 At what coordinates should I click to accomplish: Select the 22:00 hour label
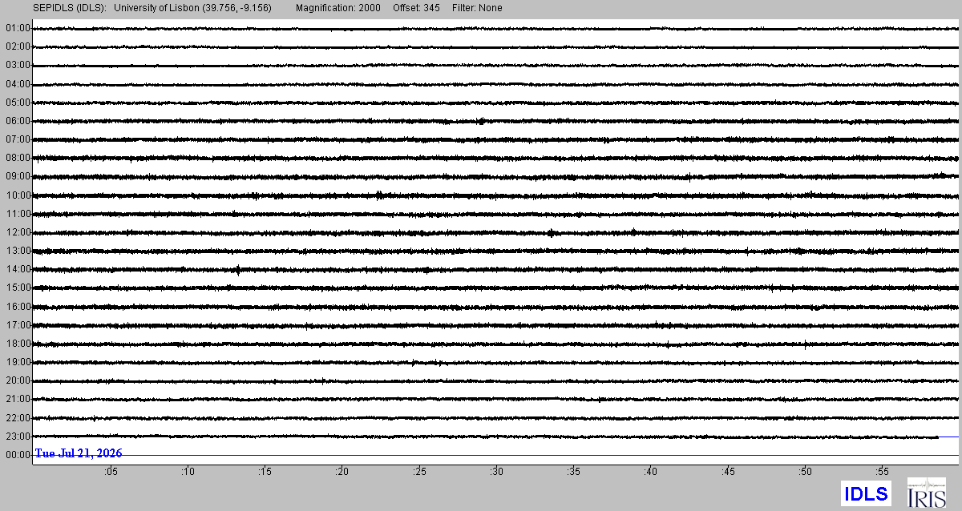[18, 418]
